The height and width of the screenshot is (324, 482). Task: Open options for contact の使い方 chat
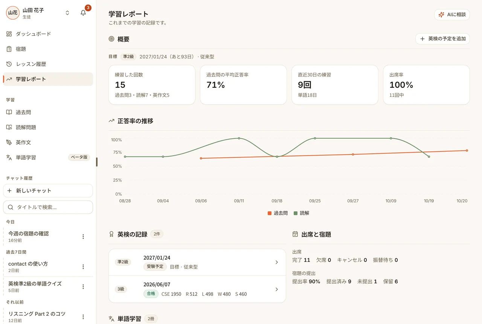(x=83, y=267)
